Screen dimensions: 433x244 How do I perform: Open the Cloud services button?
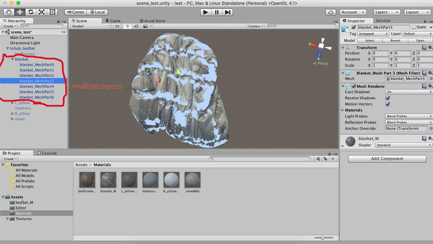331,12
